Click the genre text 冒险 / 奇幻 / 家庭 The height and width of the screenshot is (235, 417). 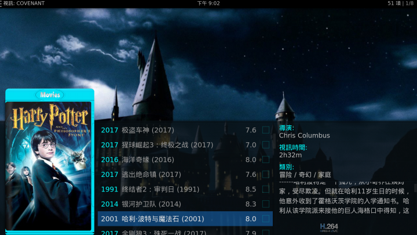point(305,175)
